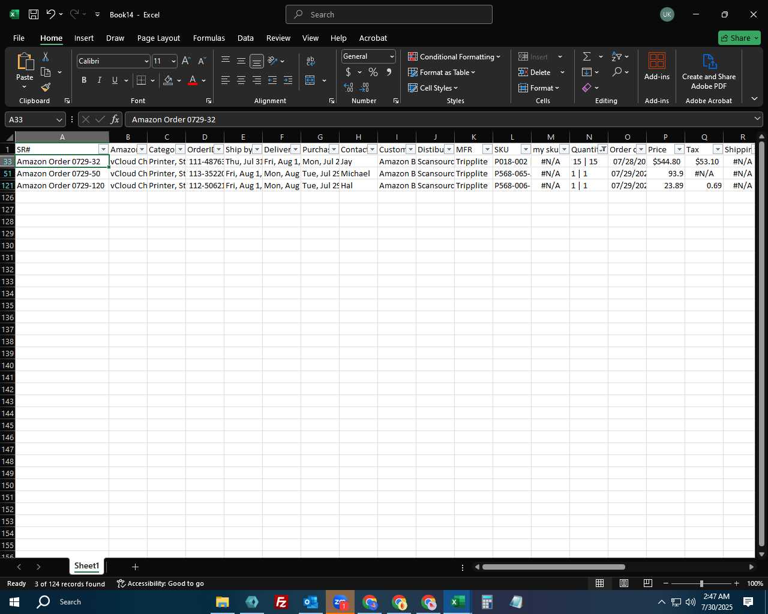The width and height of the screenshot is (768, 614).
Task: Open Sort & Filter icon
Action: pos(617,56)
